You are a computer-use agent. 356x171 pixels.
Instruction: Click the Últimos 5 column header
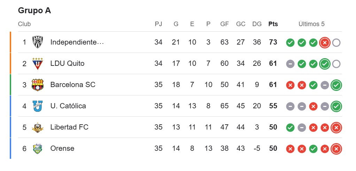tap(311, 24)
